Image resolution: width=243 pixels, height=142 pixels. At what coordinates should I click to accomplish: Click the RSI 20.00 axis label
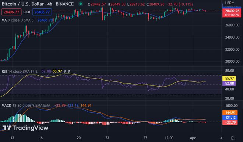[229, 98]
